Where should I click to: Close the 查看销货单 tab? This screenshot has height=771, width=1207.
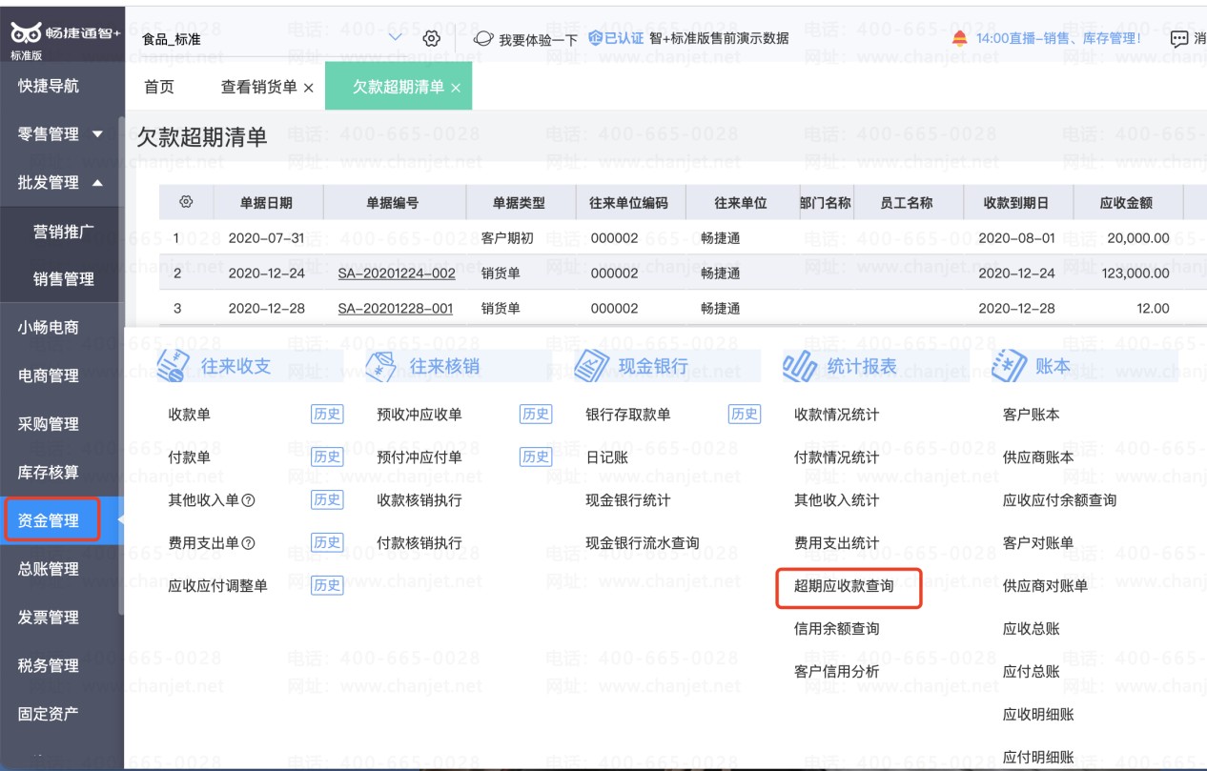308,88
